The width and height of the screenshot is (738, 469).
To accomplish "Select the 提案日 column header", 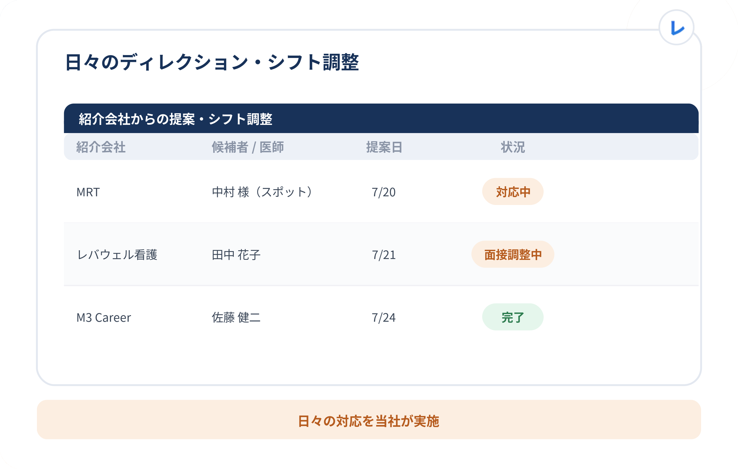I will point(384,147).
